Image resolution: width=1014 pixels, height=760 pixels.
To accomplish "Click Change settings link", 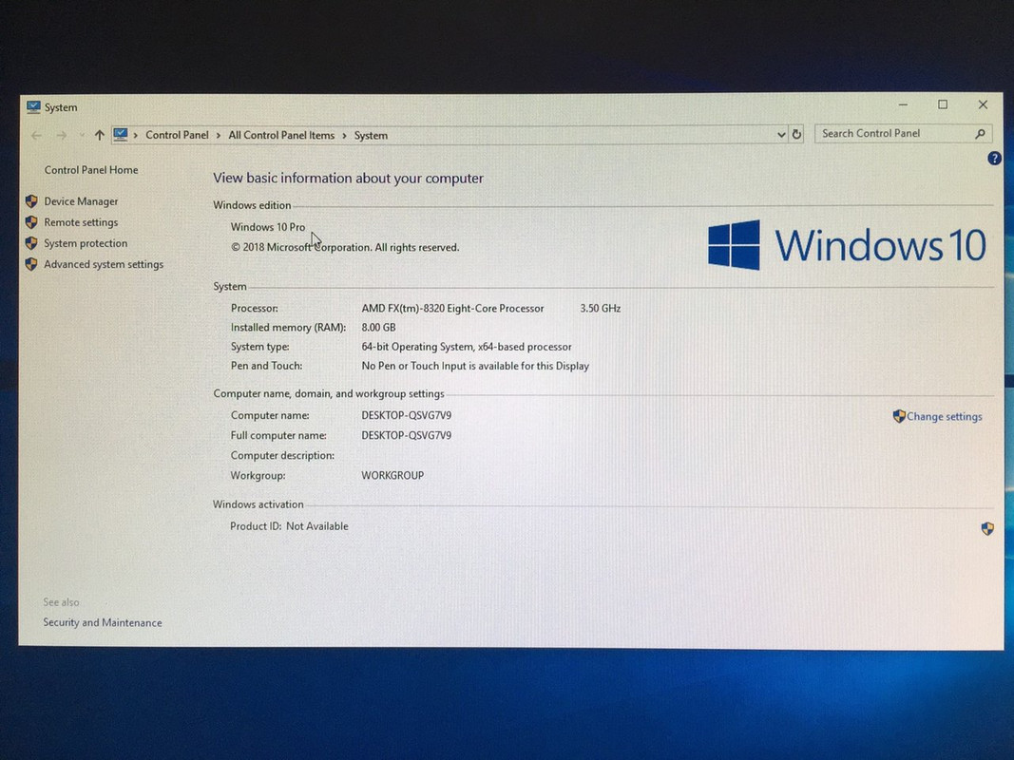I will 945,417.
